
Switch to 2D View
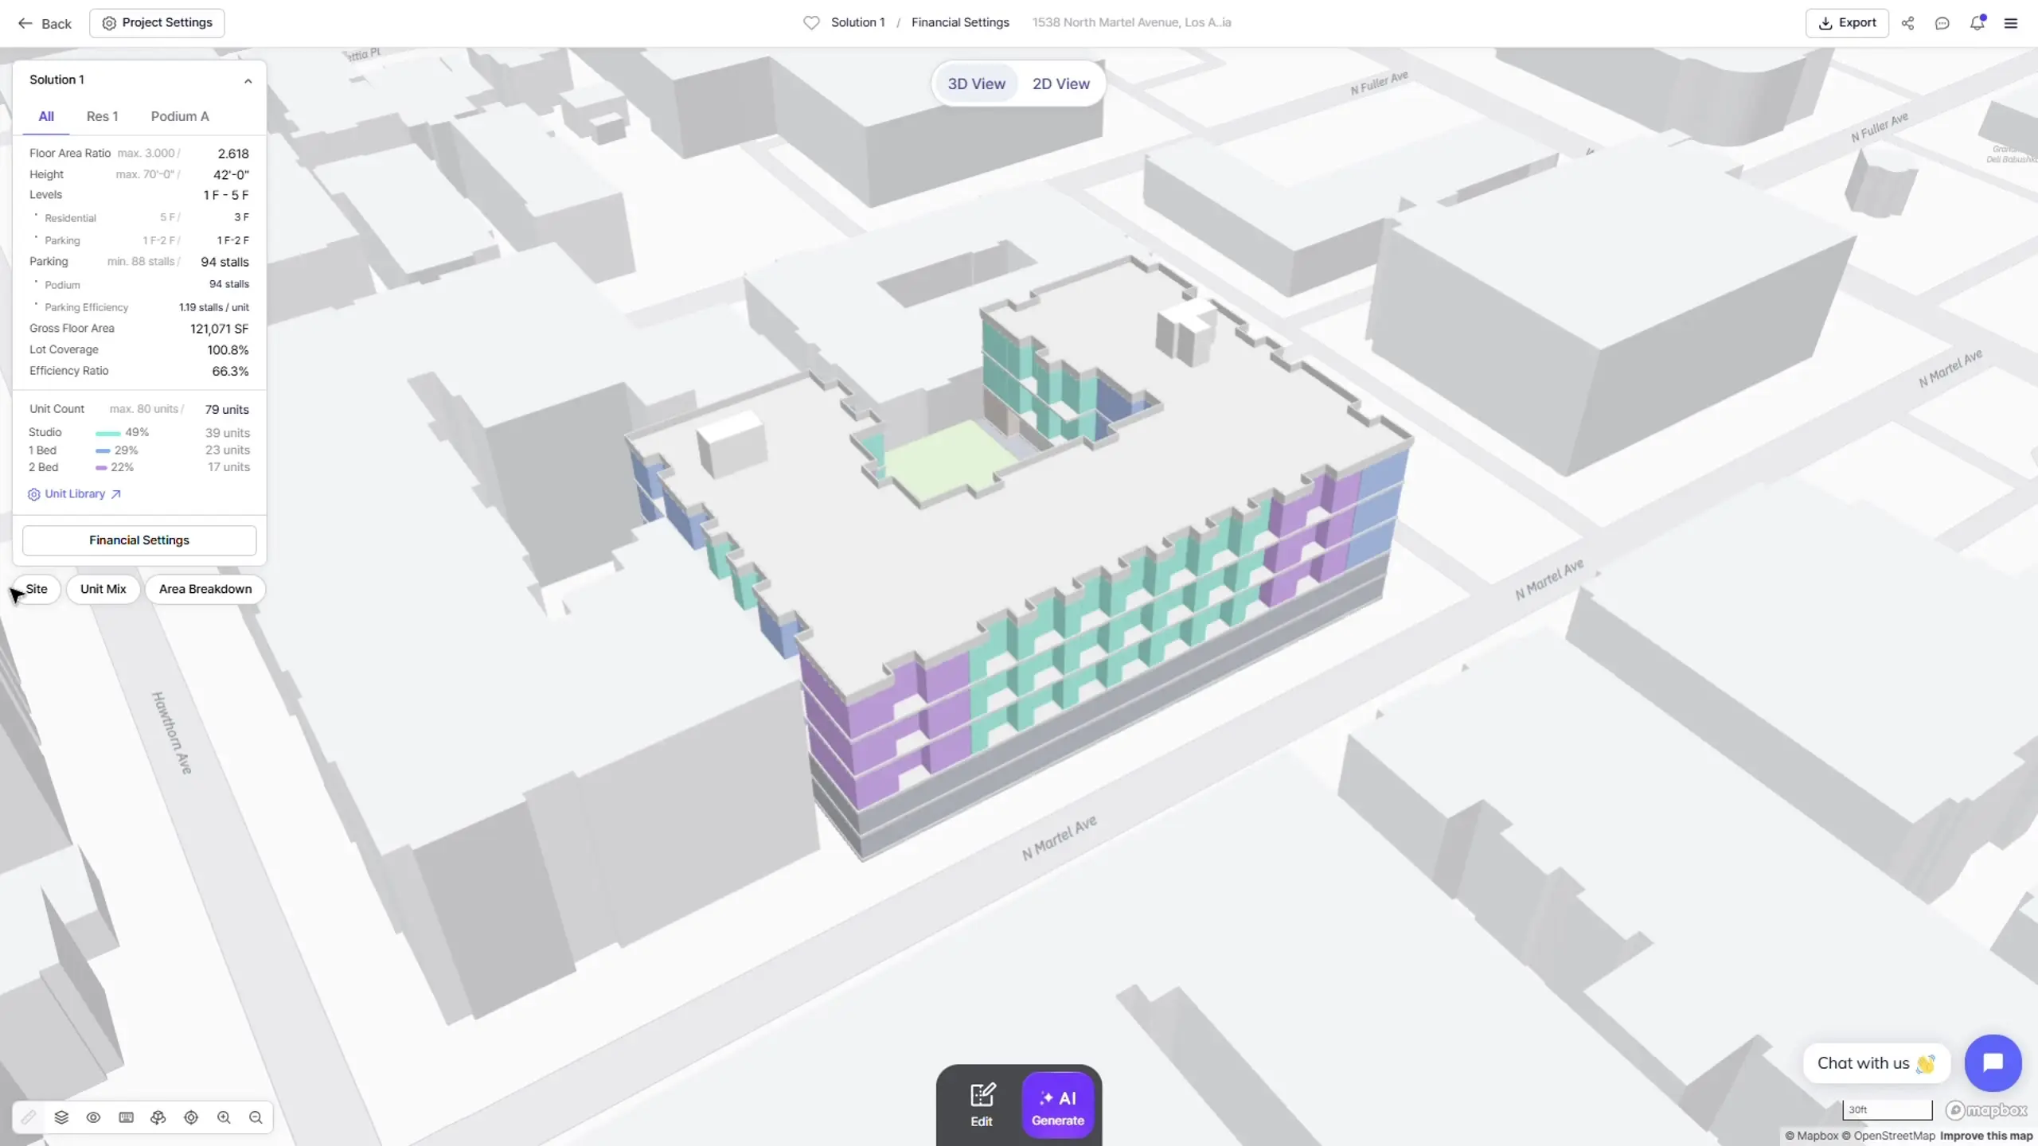point(1060,84)
